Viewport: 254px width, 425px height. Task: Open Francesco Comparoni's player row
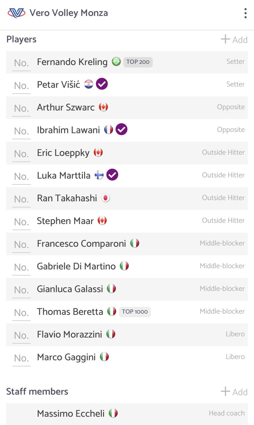tap(127, 244)
